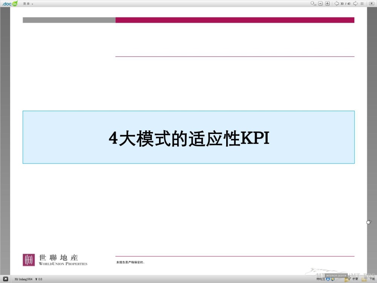
Task: Zoom in with the plus button
Action: pos(327,3)
